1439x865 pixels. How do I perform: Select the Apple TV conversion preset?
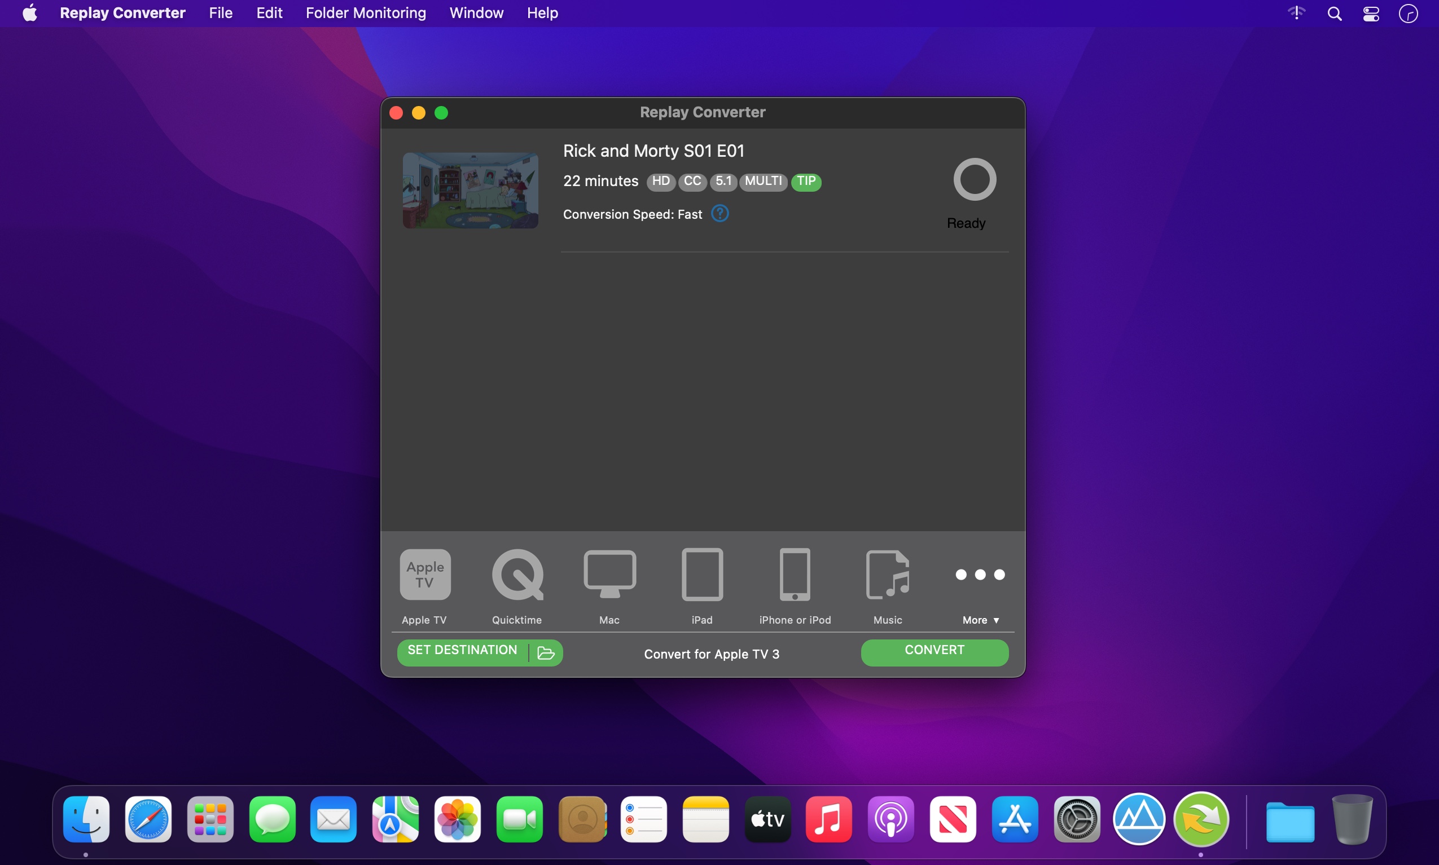424,575
